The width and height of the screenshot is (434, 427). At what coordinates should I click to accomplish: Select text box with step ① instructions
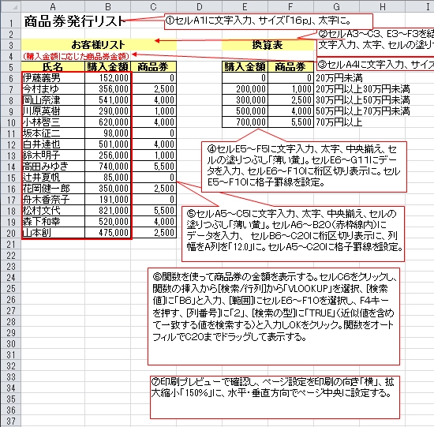click(x=269, y=21)
